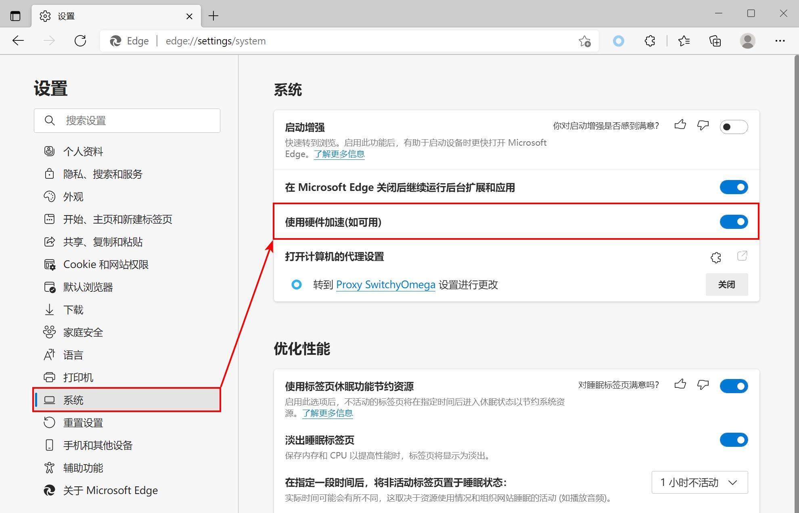Give thumbs down for 启动增强

[x=703, y=125]
